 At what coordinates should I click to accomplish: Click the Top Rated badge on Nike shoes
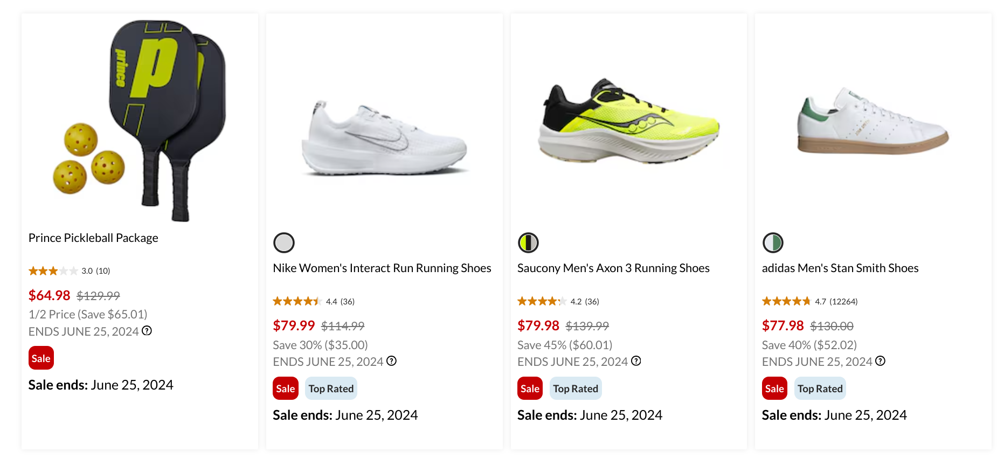pos(331,388)
